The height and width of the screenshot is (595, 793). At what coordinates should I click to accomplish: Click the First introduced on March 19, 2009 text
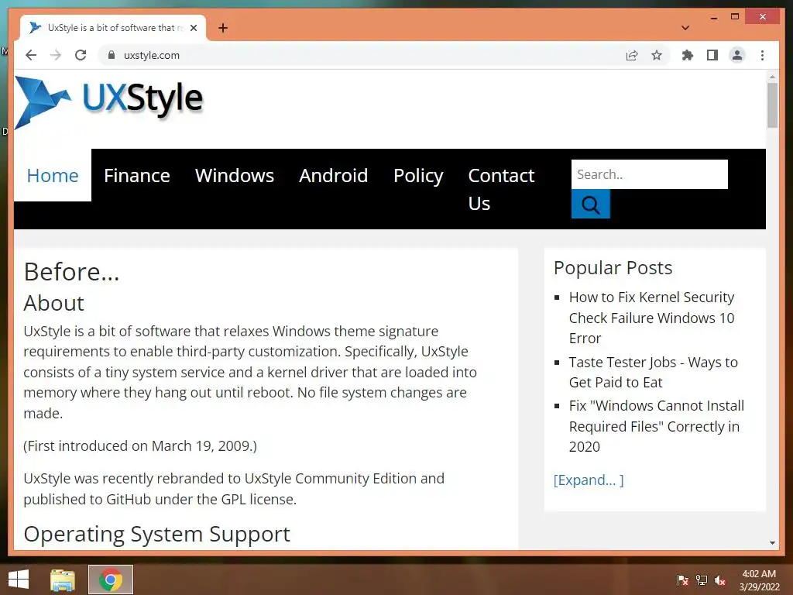(140, 445)
